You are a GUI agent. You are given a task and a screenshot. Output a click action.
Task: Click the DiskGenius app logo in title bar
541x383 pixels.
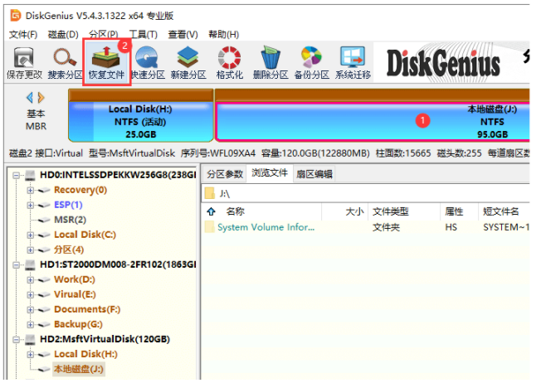click(16, 16)
